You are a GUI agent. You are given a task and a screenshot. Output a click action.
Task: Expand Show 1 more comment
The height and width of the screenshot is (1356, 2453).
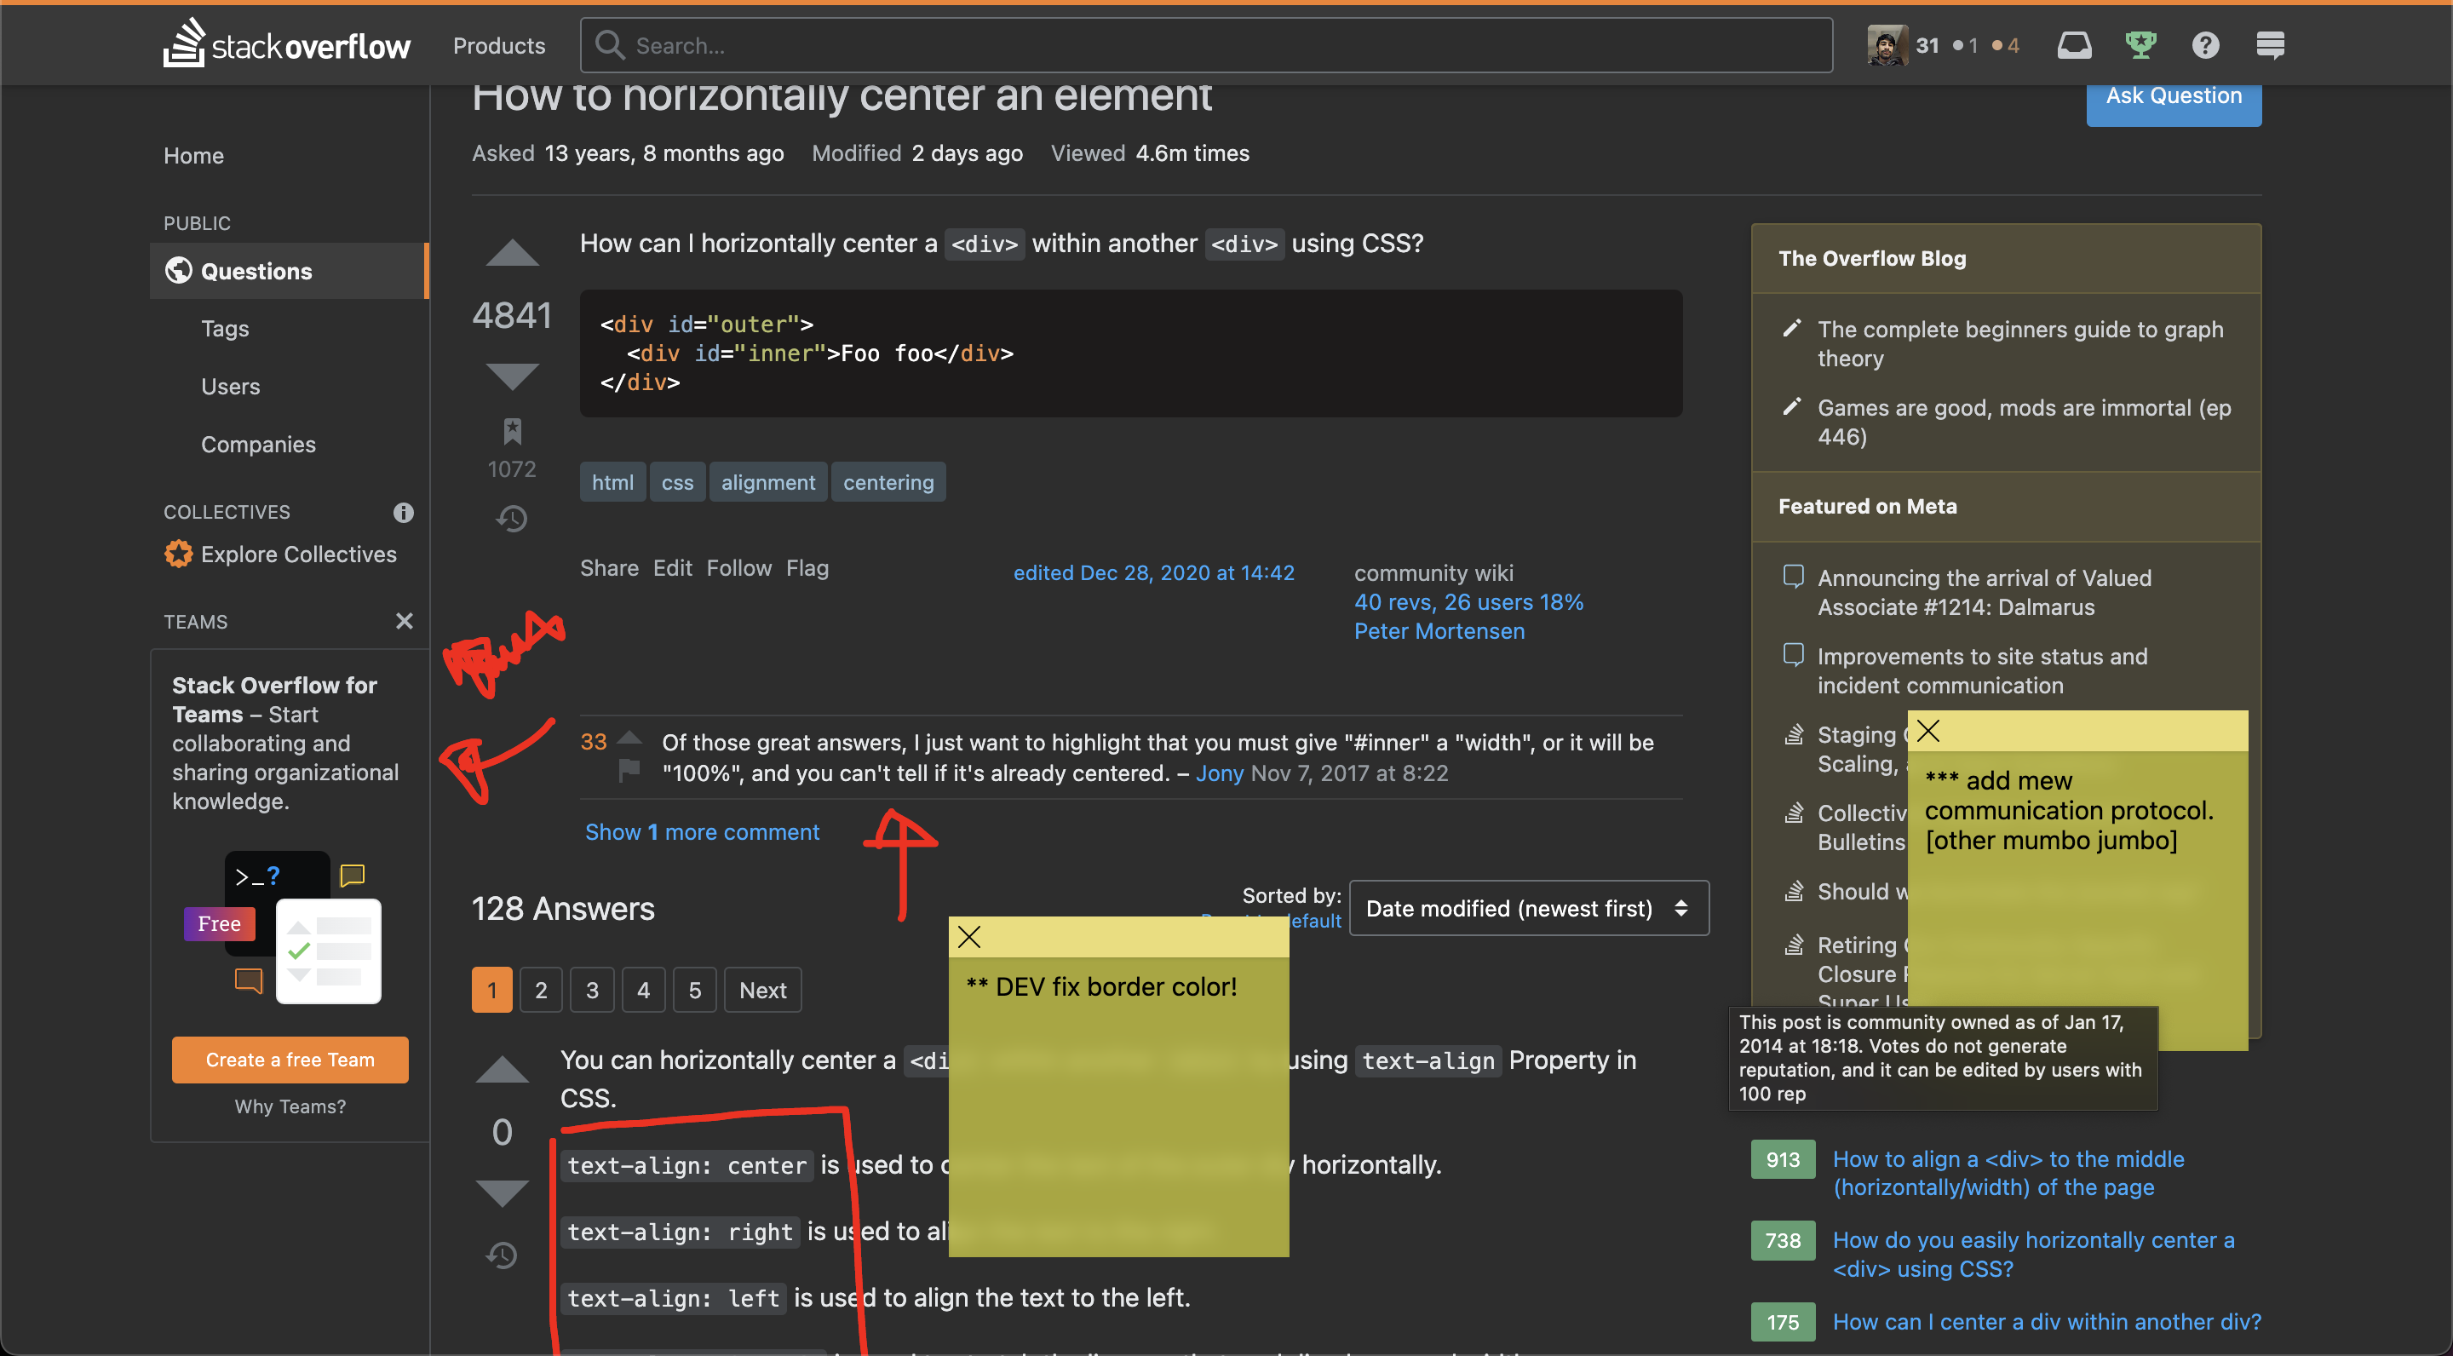pyautogui.click(x=702, y=832)
